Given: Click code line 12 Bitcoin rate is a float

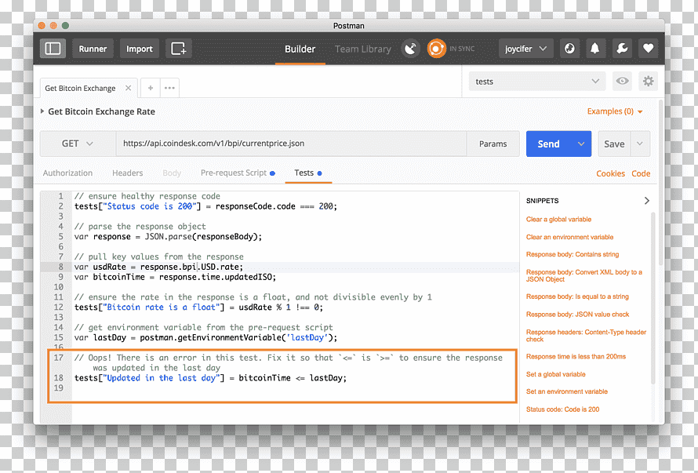Looking at the screenshot, I should tap(198, 307).
